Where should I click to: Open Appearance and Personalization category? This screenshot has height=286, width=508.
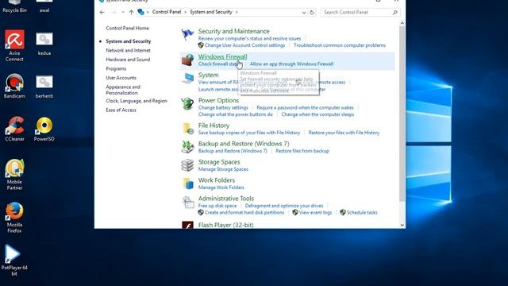pos(123,90)
